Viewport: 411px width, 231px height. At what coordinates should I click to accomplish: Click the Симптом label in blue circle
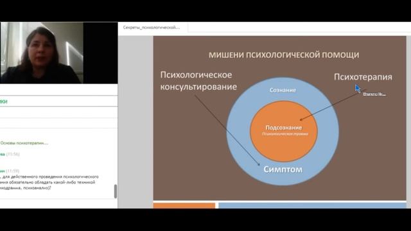pos(283,169)
